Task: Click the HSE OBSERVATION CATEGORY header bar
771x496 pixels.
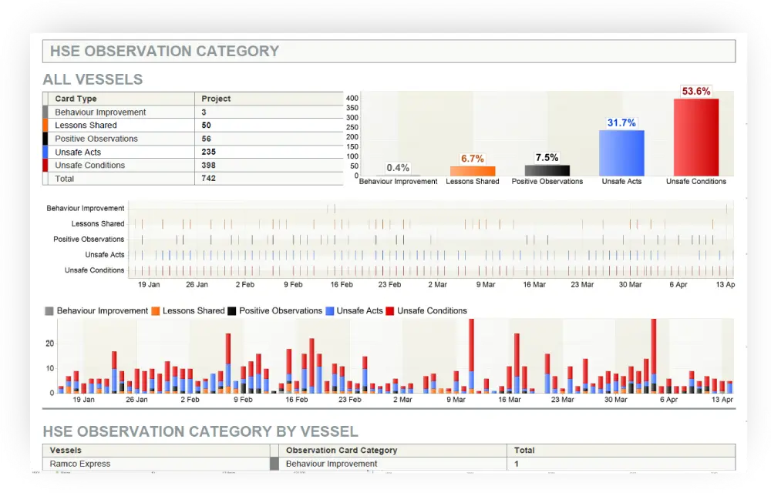Action: [389, 51]
